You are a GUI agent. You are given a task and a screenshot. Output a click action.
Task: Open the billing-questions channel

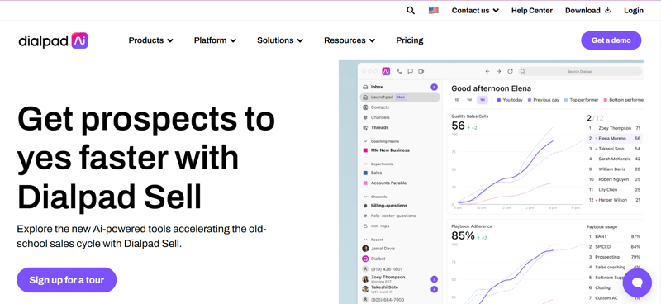coord(389,206)
